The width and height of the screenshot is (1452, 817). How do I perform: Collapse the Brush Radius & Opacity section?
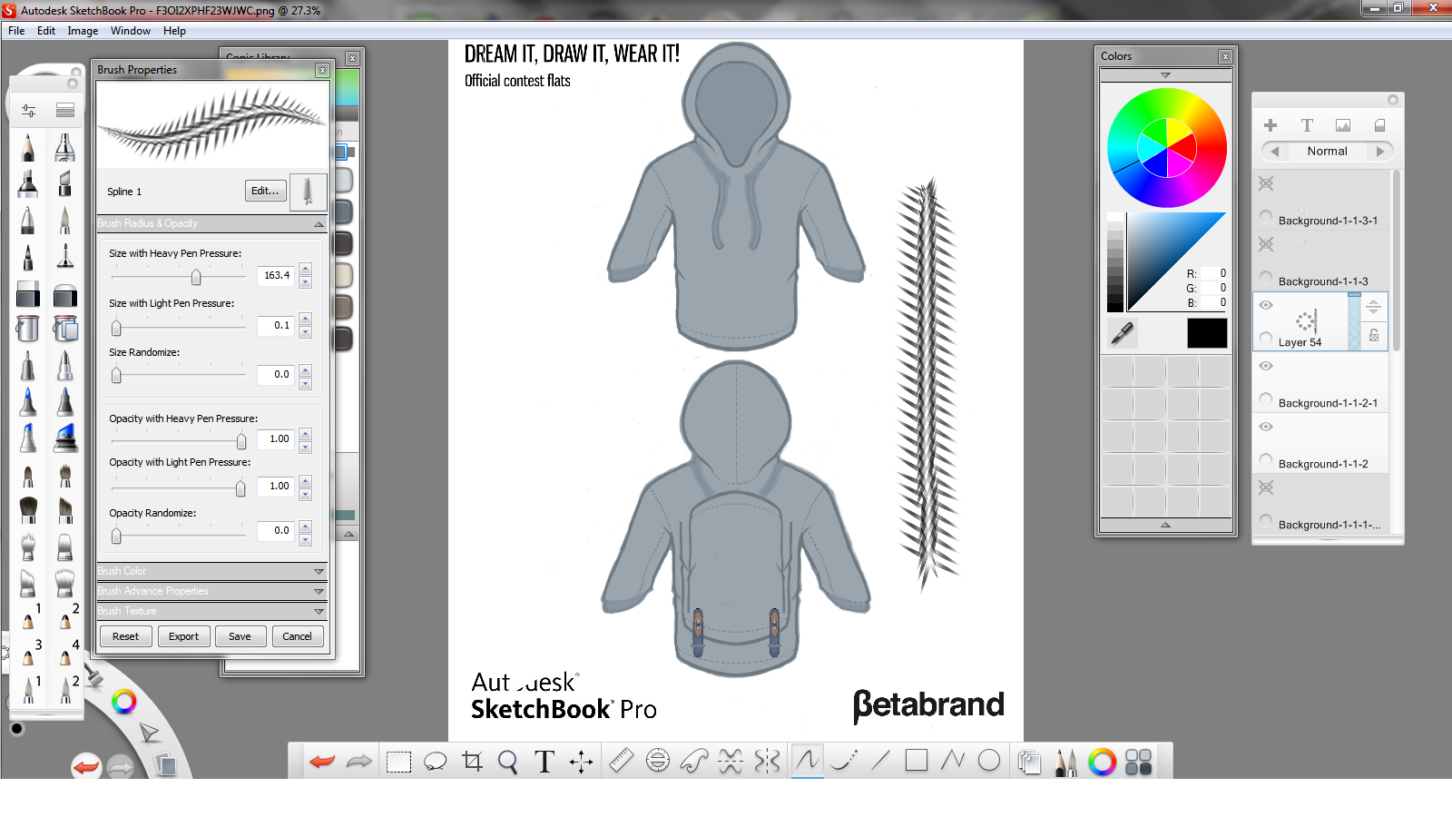pos(319,224)
